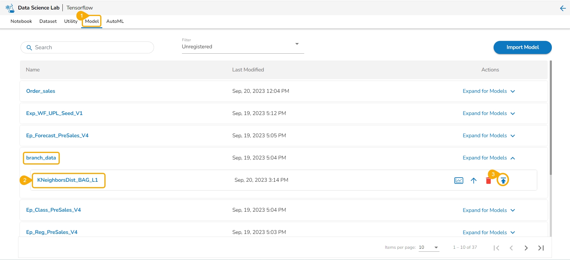Go to the next page of models
Image resolution: width=570 pixels, height=260 pixels.
[x=526, y=248]
